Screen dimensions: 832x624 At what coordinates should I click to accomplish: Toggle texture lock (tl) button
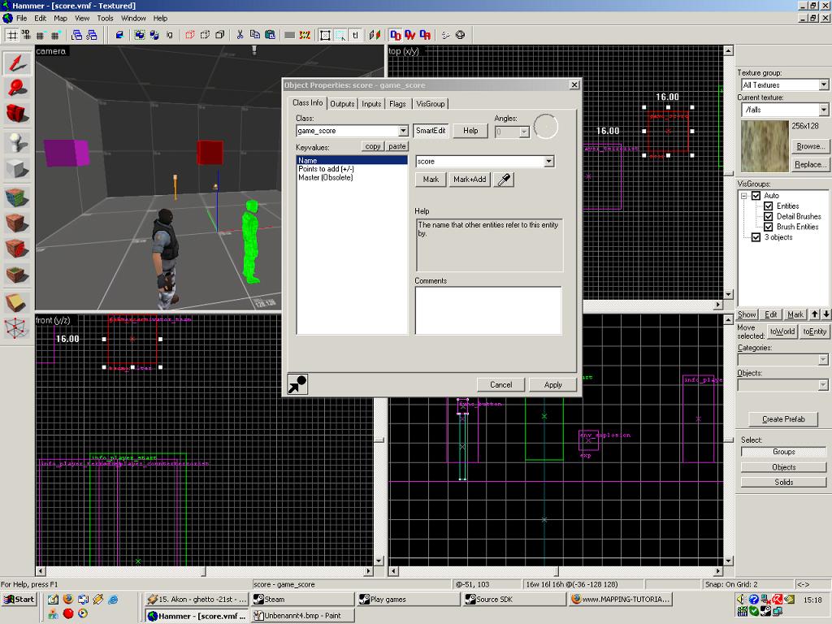coord(355,35)
